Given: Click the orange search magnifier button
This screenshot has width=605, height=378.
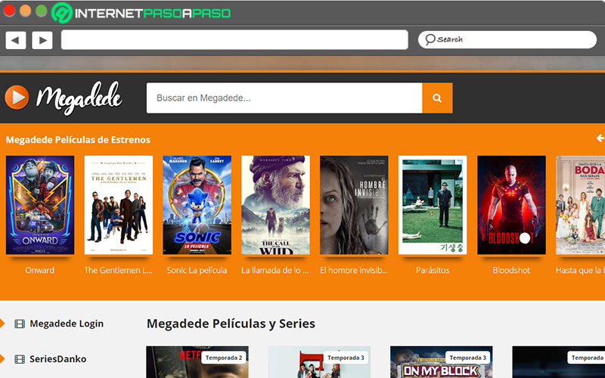Looking at the screenshot, I should (437, 98).
